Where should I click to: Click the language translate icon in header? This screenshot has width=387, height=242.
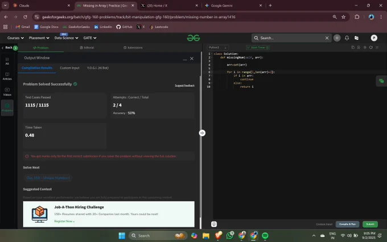[356, 38]
